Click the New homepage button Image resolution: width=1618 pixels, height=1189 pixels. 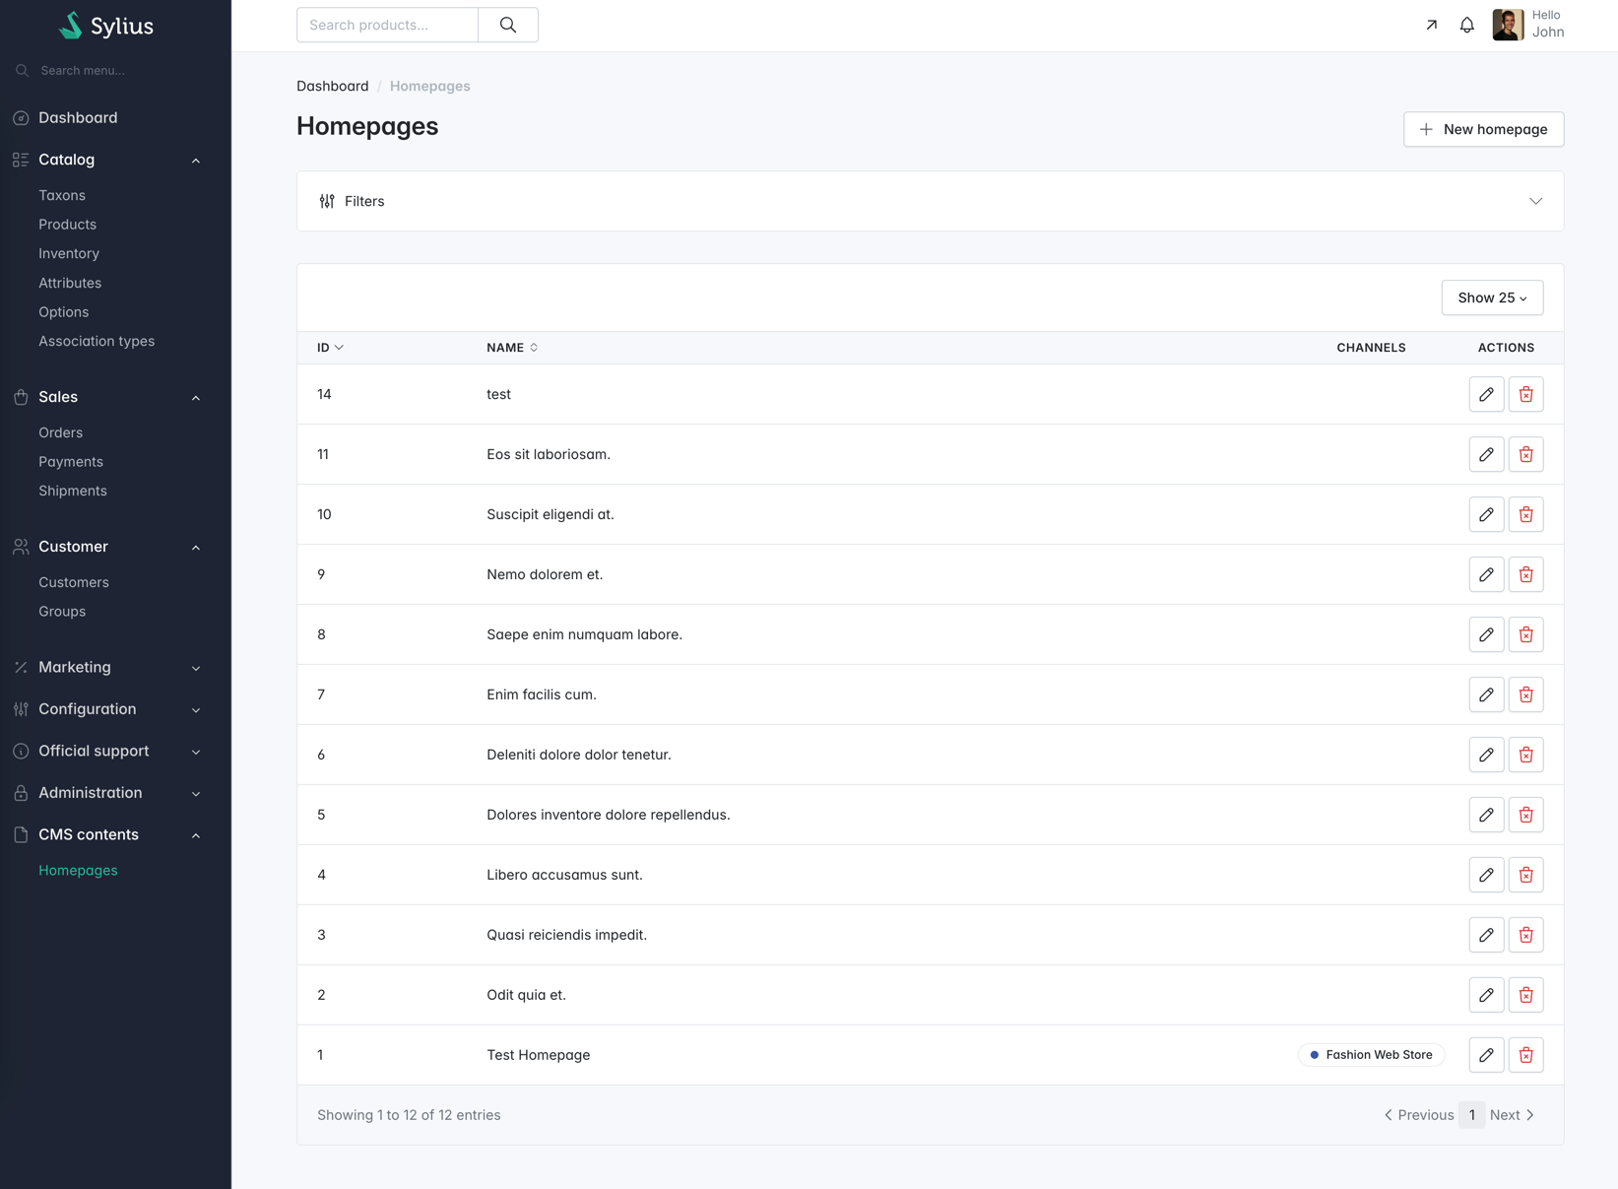click(1483, 129)
